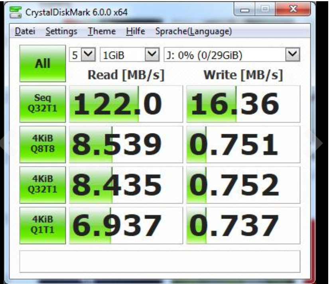Click the sequential write result 16.36
The height and width of the screenshot is (284, 329).
243,104
